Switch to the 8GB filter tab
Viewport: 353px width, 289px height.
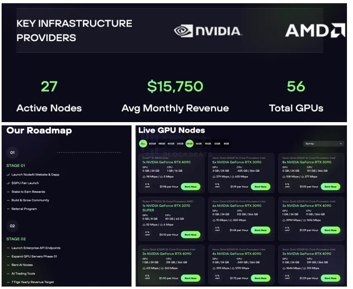[226, 143]
